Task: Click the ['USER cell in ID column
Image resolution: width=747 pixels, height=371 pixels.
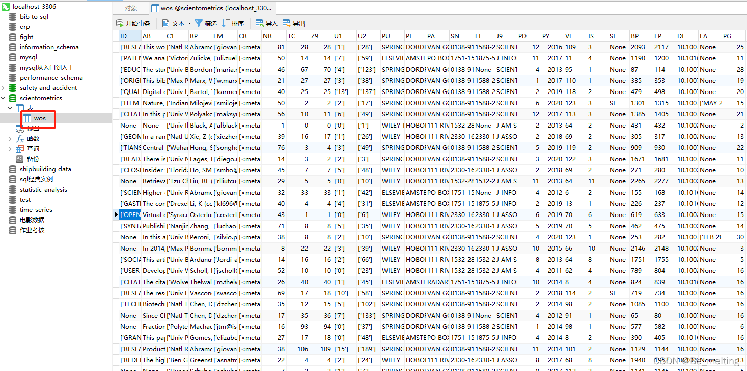Action: coord(130,271)
